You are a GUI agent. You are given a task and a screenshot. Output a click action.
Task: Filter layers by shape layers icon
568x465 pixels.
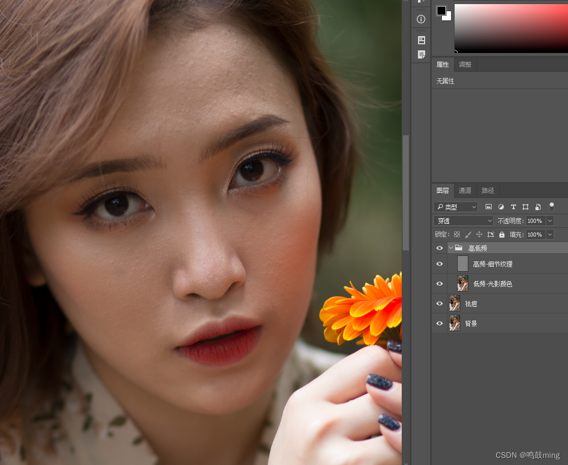(526, 207)
